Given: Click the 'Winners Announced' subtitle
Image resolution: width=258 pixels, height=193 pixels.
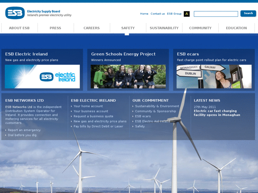Looking at the screenshot, I should (106, 60).
